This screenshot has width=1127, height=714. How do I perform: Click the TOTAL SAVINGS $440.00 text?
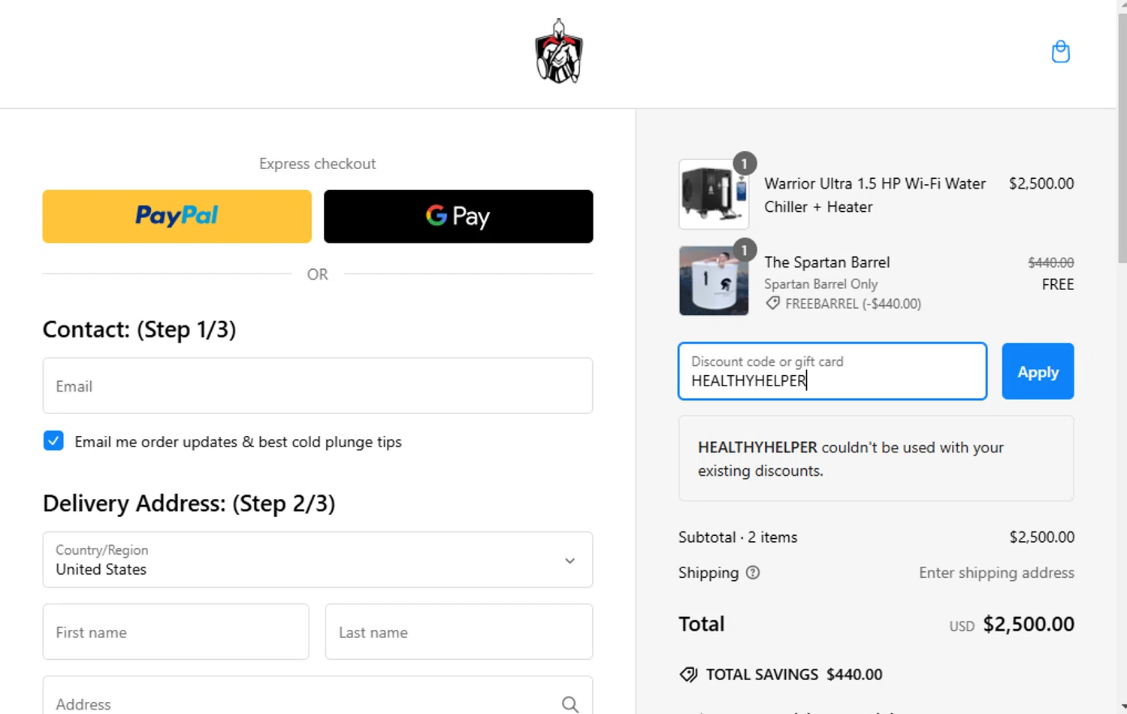(794, 675)
